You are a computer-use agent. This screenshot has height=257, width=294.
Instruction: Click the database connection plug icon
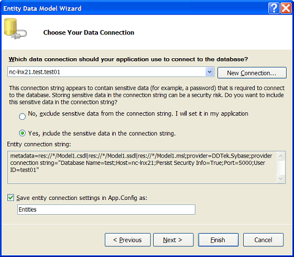pyautogui.click(x=15, y=29)
